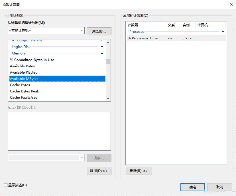
Task: Click the 父系 column header
Action: coord(173,25)
